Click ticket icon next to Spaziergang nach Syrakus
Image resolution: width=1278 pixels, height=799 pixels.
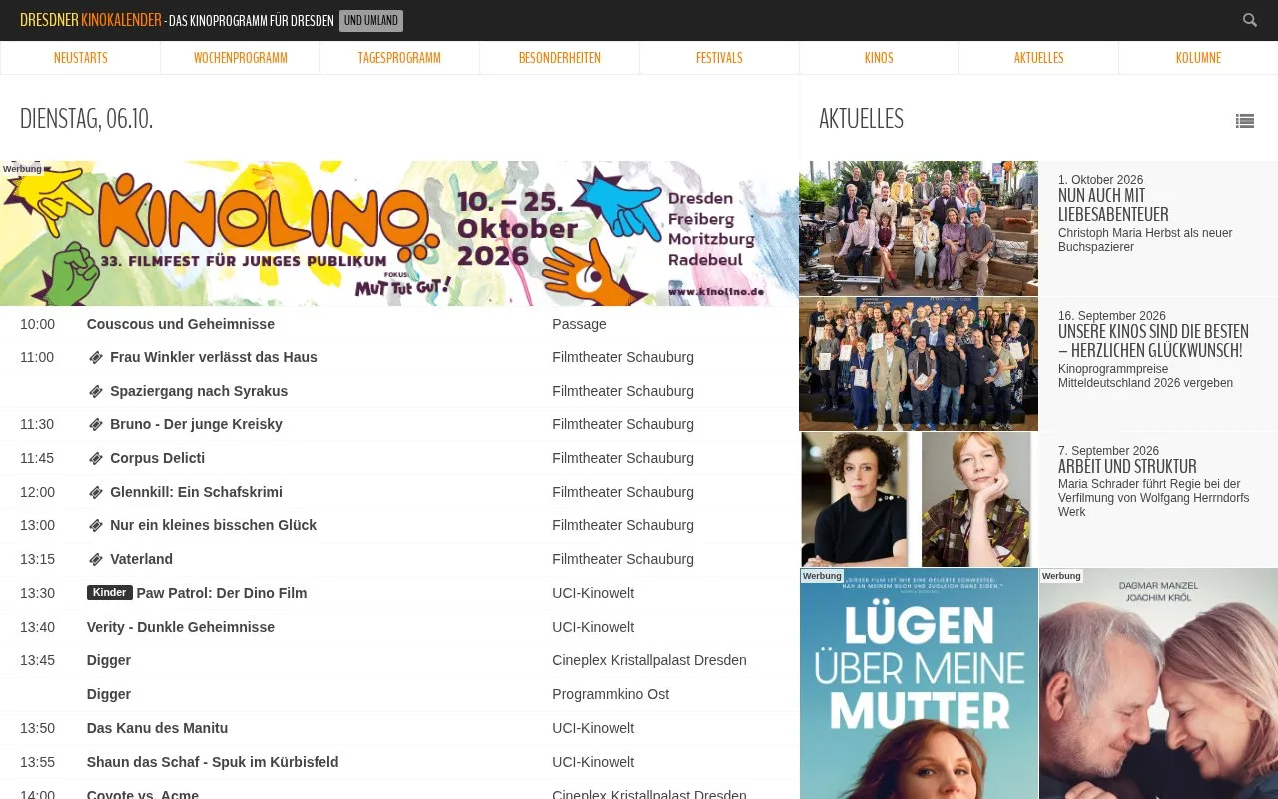(96, 391)
